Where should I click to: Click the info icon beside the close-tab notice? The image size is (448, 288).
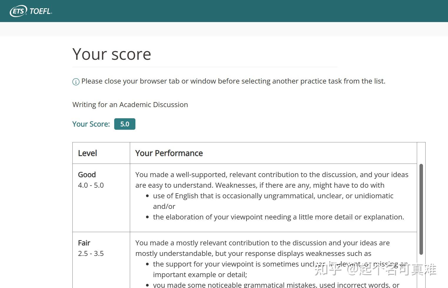coord(76,82)
